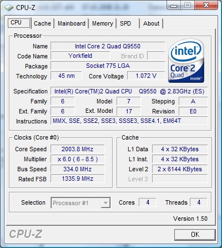Screen dimensions: 222x248
Task: Switch to the Cache tab
Action: click(43, 23)
